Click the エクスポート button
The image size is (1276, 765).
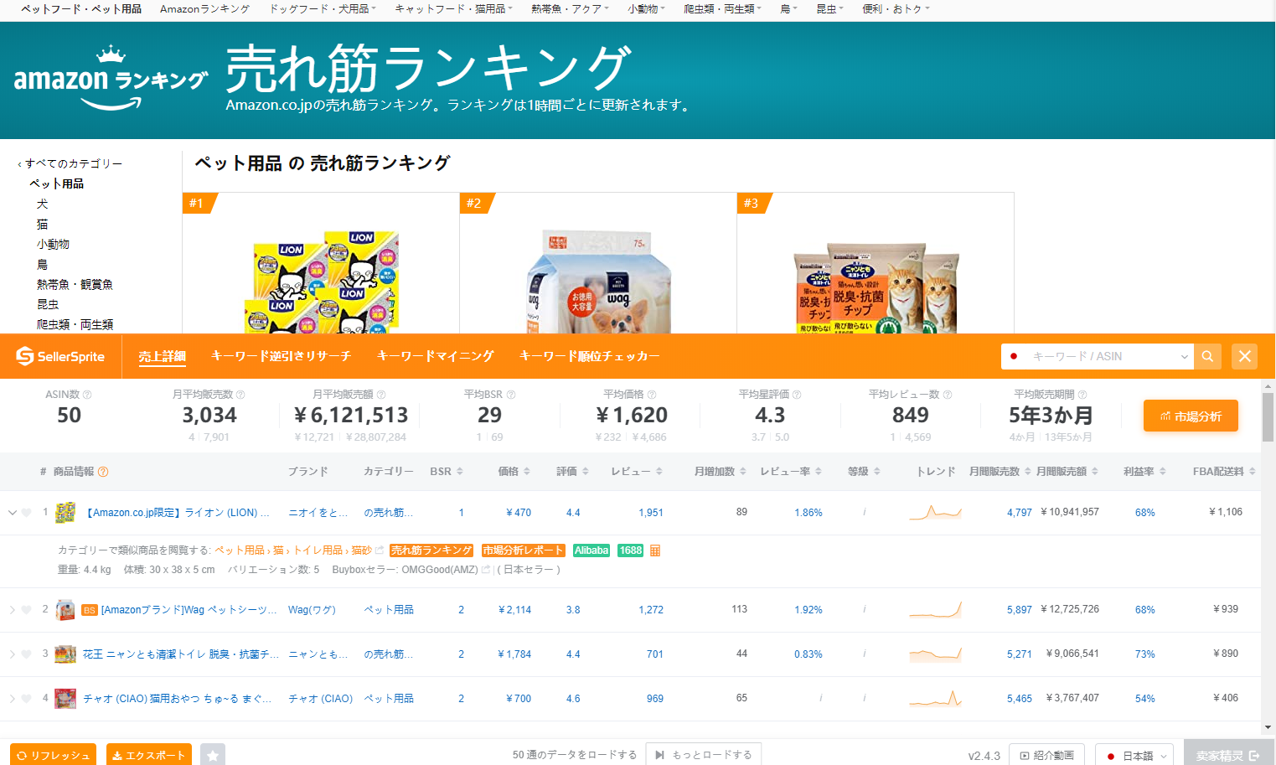pyautogui.click(x=149, y=756)
